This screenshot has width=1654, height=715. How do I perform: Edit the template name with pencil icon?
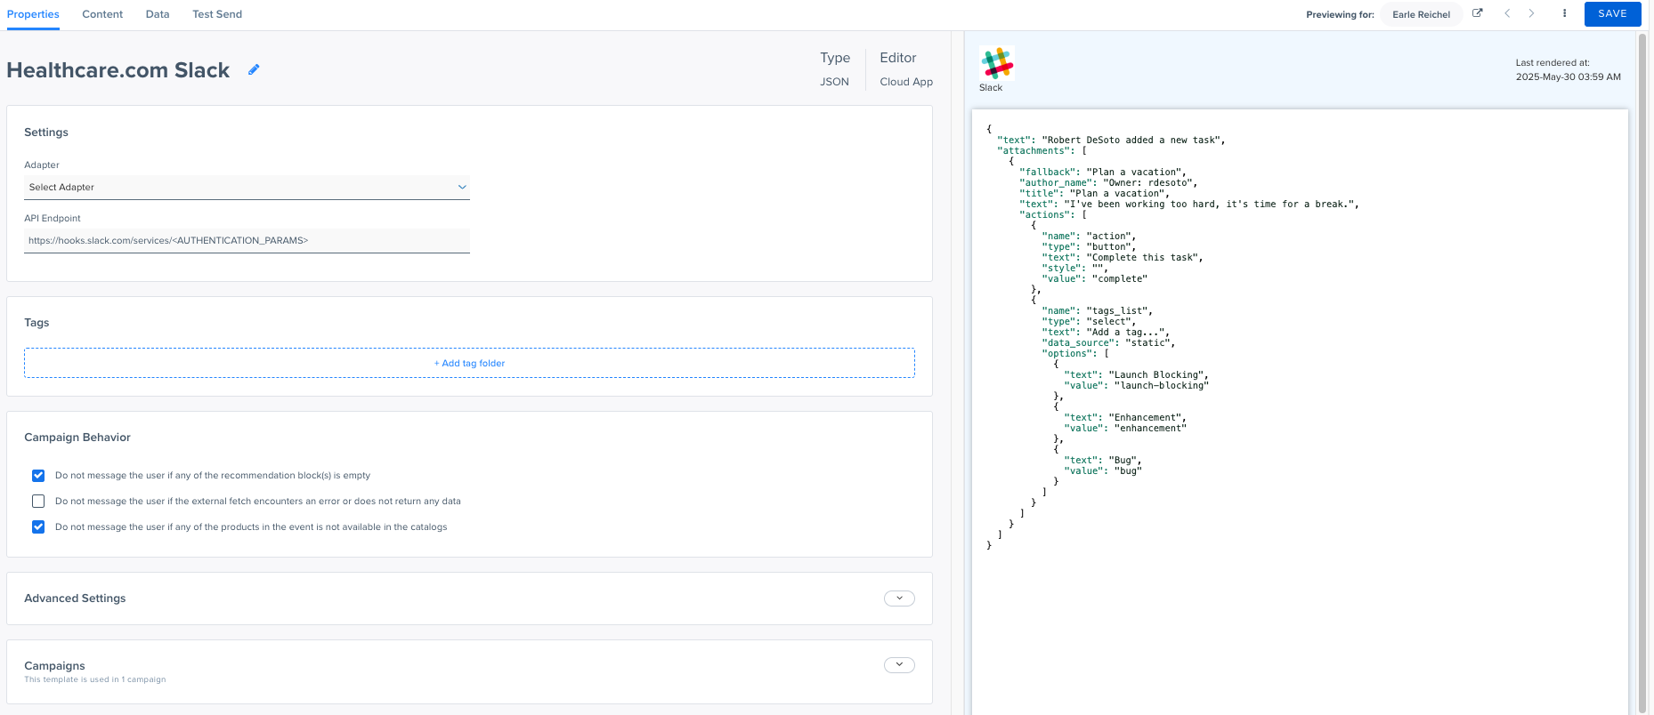click(254, 69)
